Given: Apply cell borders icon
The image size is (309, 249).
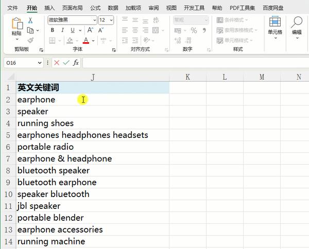Looking at the screenshot, I should pyautogui.click(x=52, y=40).
